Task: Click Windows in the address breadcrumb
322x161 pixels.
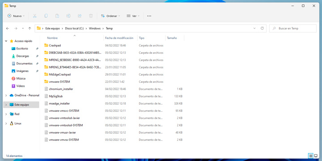Action: [x=95, y=29]
